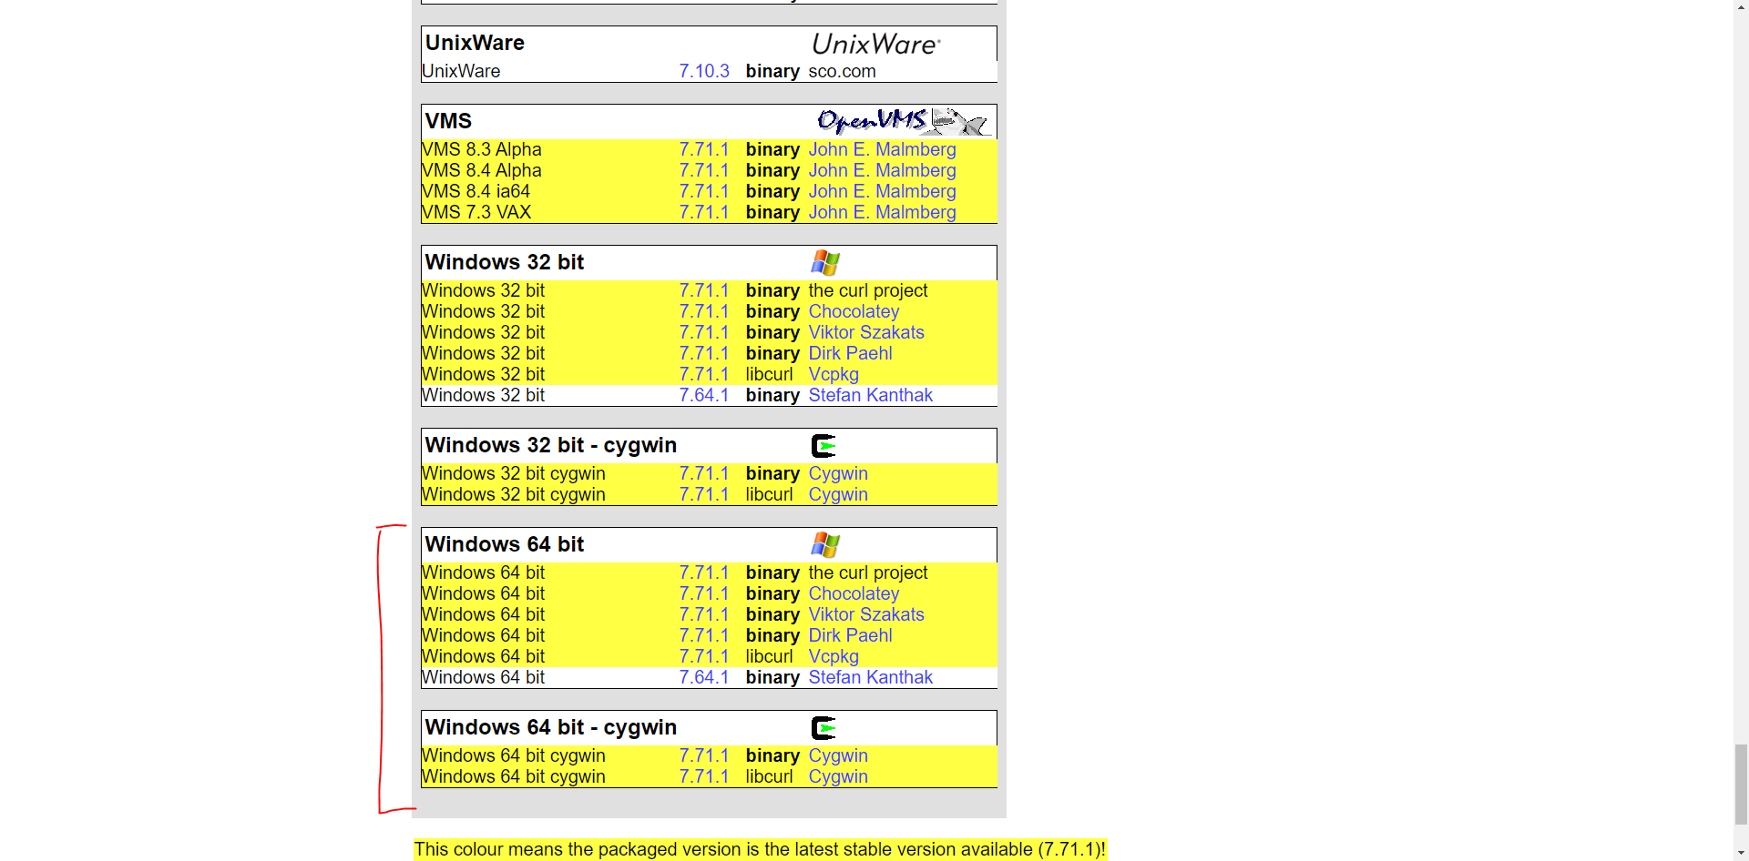Open Dirk Paehl link in Windows 64 bit section
Screen dimensions: 1749x861
(850, 635)
